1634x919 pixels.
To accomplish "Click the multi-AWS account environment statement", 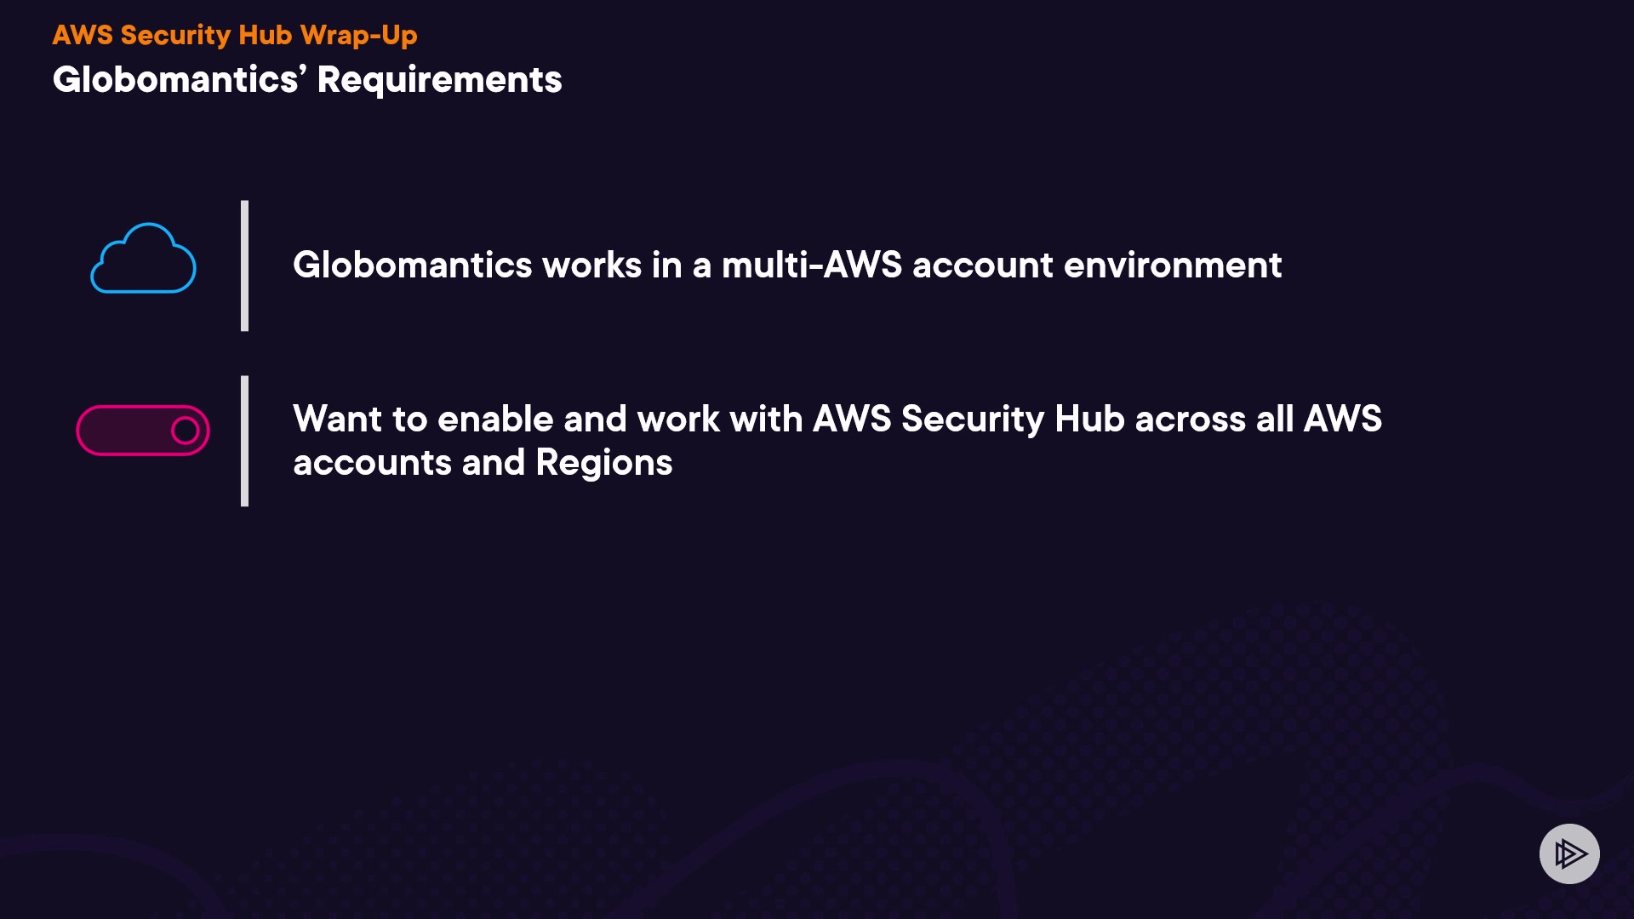I will (x=786, y=265).
